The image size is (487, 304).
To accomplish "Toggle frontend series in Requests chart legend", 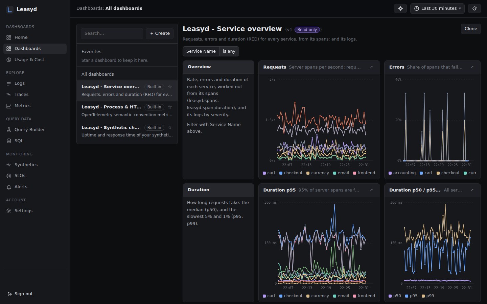I will (x=364, y=173).
